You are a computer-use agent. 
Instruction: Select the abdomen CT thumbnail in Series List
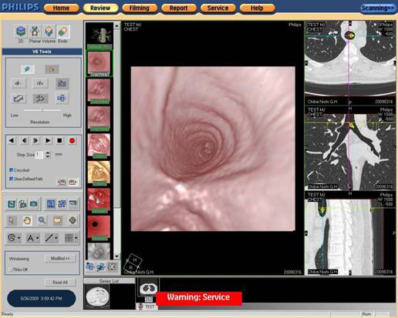96,296
